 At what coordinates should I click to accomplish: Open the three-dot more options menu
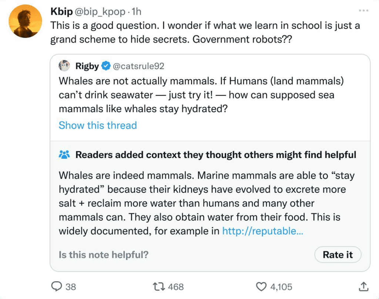pyautogui.click(x=364, y=11)
